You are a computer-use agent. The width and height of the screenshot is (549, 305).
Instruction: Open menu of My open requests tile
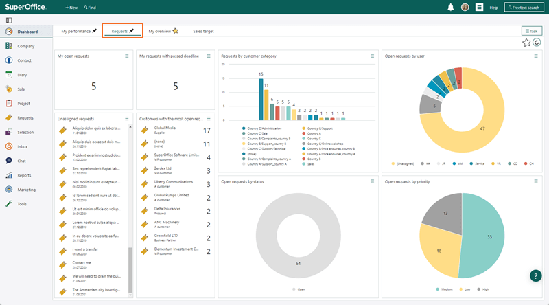coord(127,56)
